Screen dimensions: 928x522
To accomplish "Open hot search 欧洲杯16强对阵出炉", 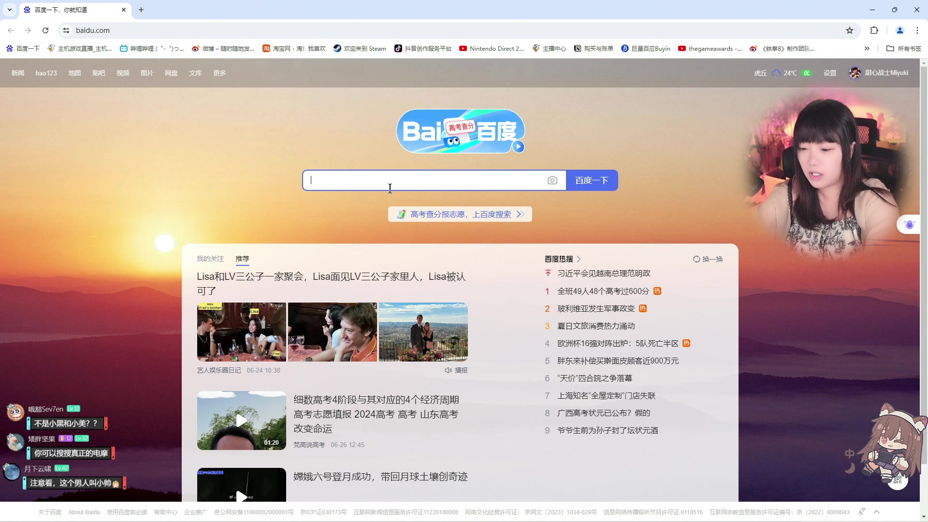I will point(618,343).
